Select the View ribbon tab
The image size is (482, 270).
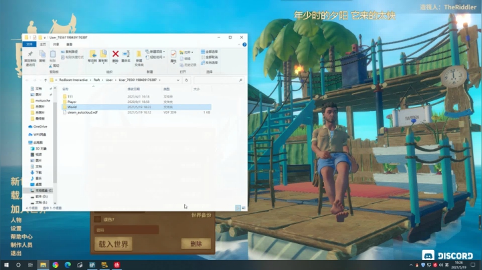(70, 45)
